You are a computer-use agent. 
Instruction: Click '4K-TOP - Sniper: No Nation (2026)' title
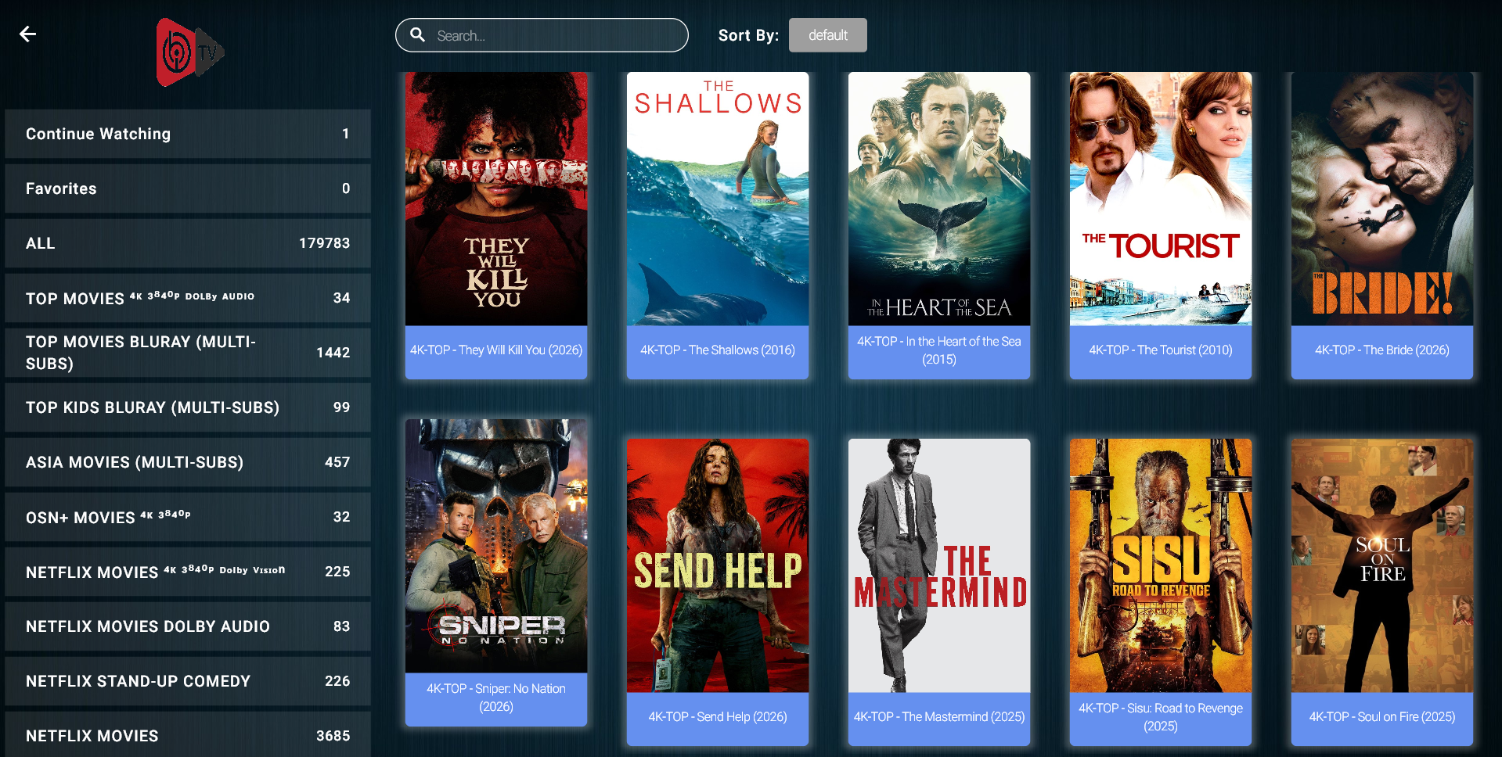(496, 698)
